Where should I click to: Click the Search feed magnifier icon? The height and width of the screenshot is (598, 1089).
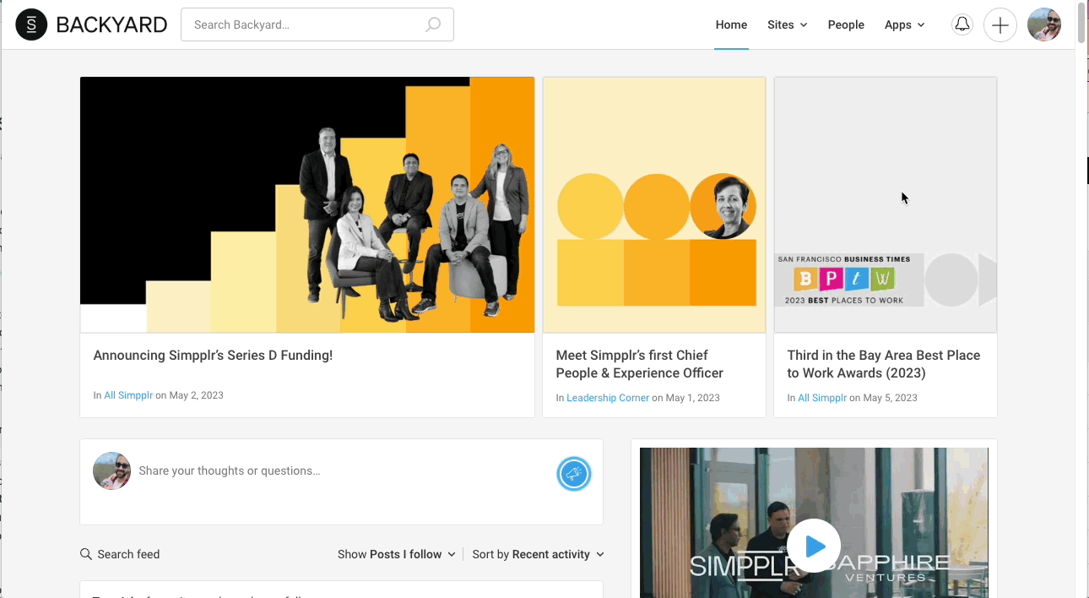coord(86,554)
